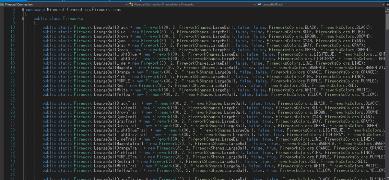Collapse the namespace MinecraftConnection.FireworkItems block
This screenshot has height=180, width=389.
coord(23,10)
